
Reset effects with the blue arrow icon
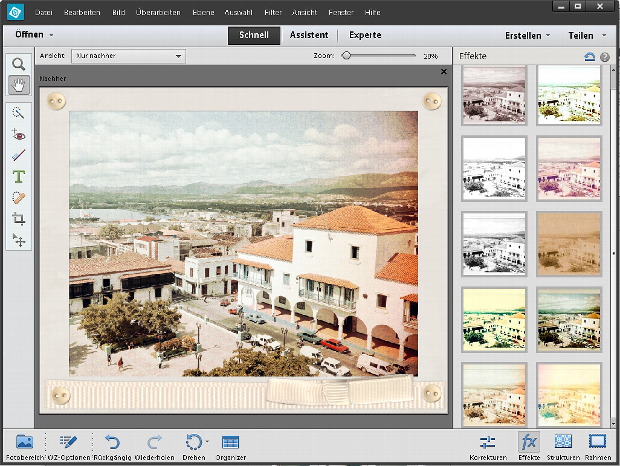(589, 57)
